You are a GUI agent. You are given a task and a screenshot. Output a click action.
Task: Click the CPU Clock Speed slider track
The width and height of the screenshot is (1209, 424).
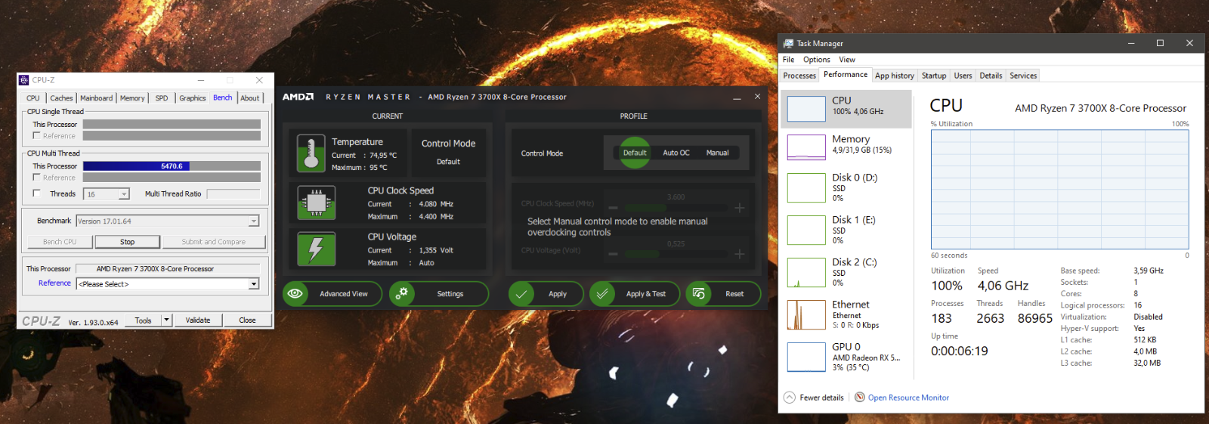676,208
